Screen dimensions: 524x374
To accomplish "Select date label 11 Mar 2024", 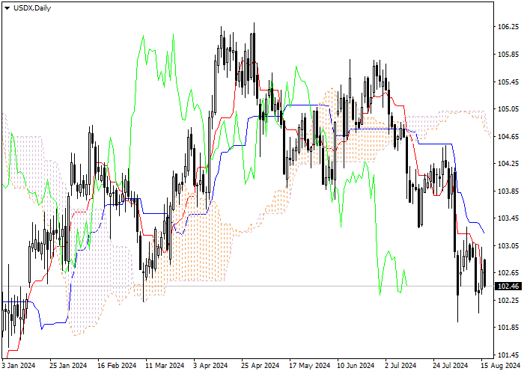I will click(165, 366).
